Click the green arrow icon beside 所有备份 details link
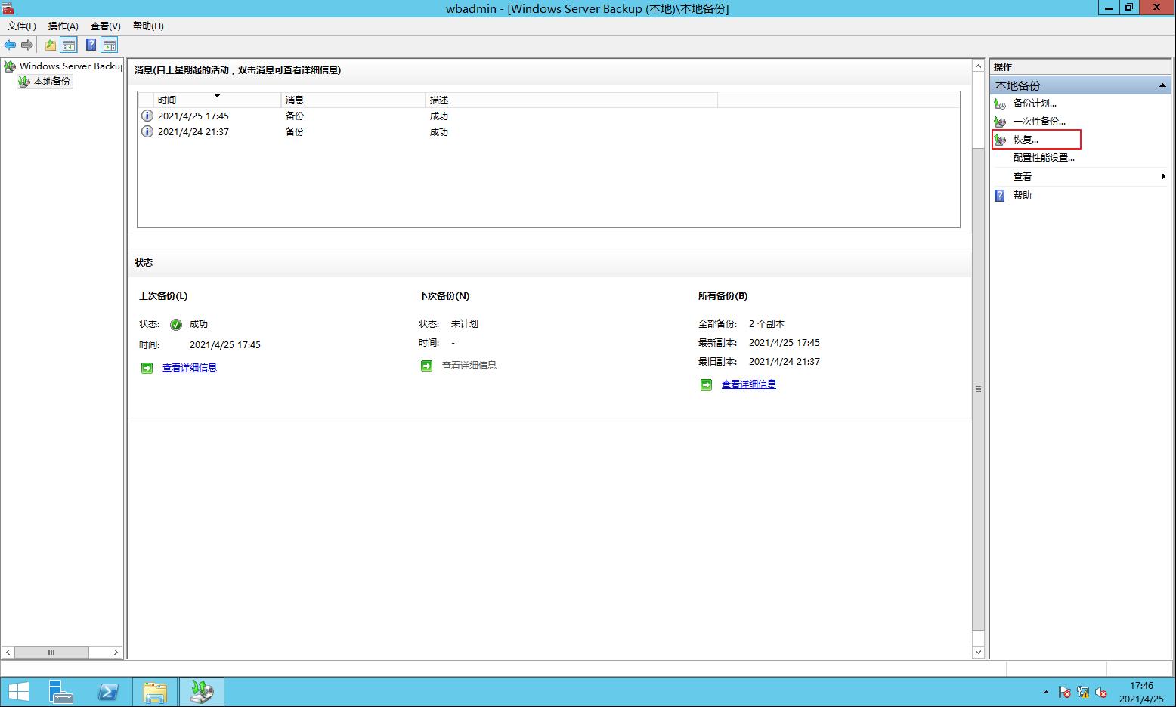The image size is (1176, 707). pos(706,384)
